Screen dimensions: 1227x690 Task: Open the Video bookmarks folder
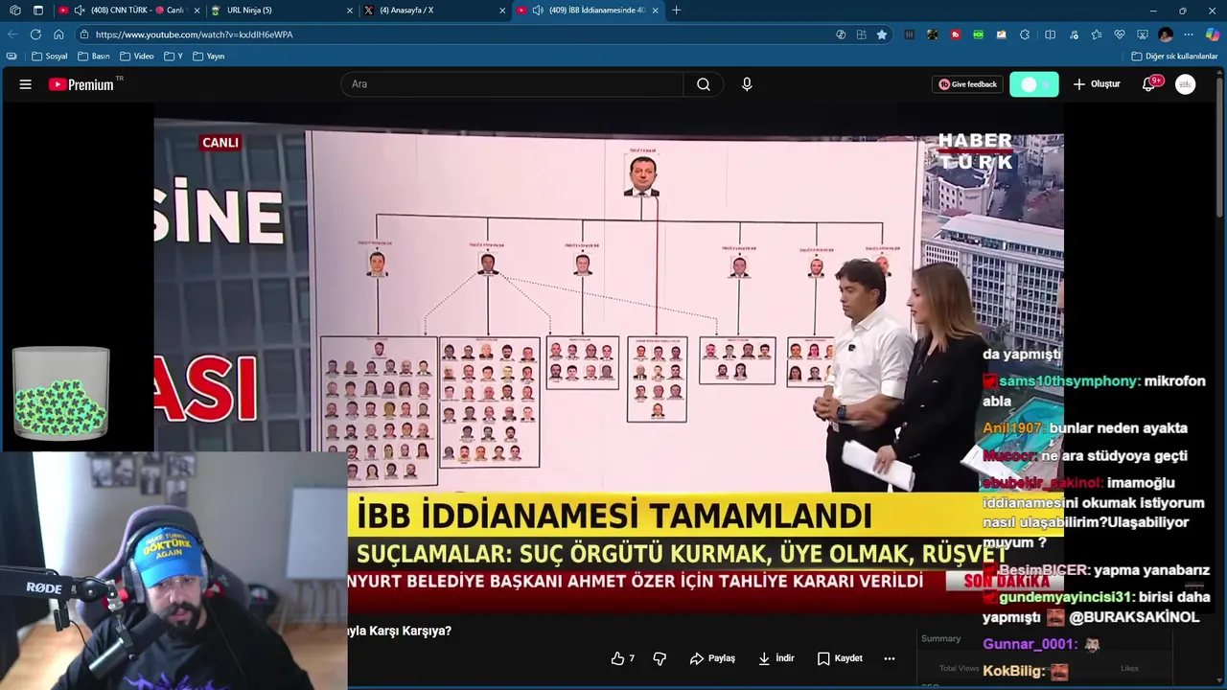(x=137, y=57)
